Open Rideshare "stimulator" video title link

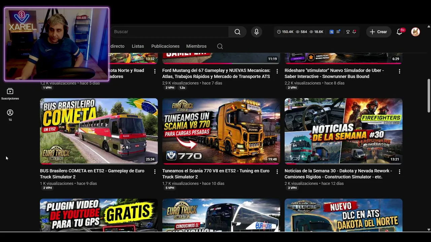click(334, 73)
